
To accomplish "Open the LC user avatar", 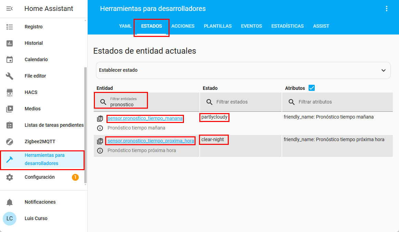I will 9,219.
